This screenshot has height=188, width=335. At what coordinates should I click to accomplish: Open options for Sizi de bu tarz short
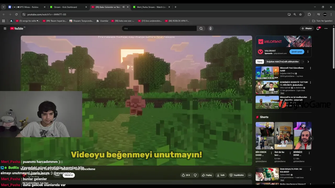[290, 153]
